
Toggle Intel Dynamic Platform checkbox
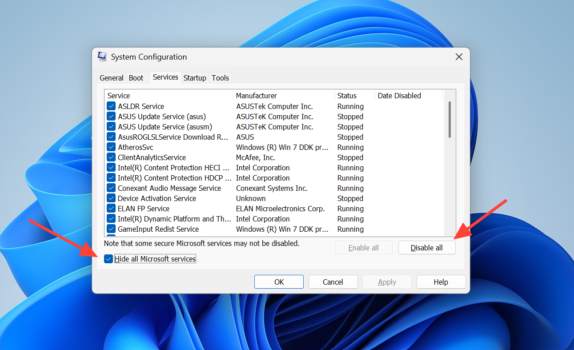coord(111,219)
